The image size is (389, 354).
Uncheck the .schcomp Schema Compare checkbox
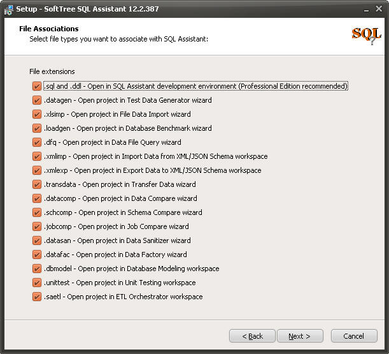(x=37, y=212)
